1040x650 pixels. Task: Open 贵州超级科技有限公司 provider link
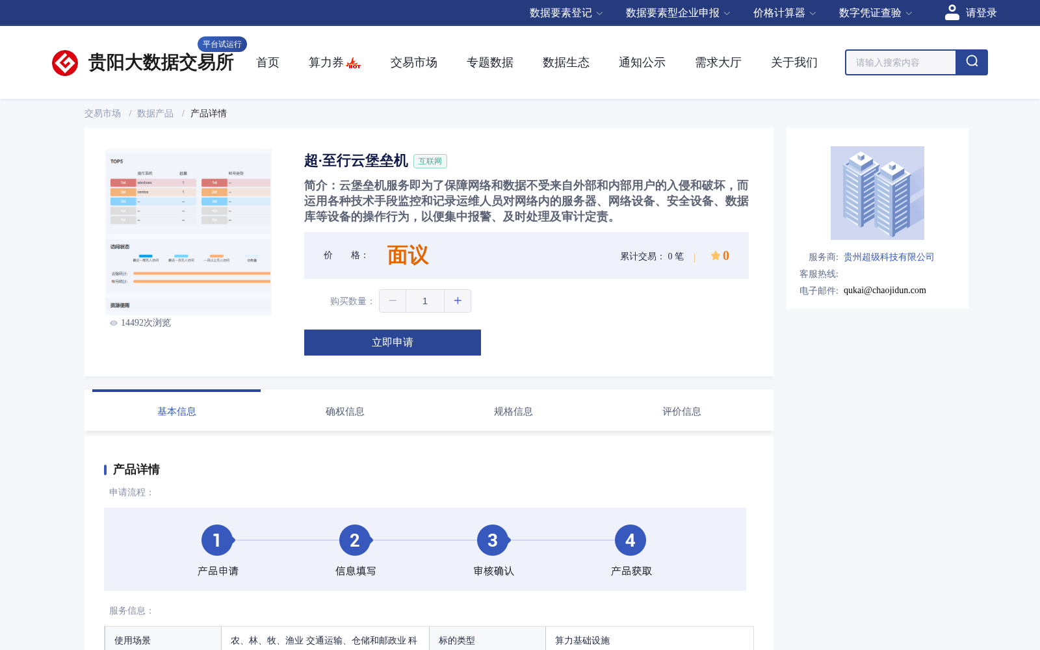tap(889, 257)
